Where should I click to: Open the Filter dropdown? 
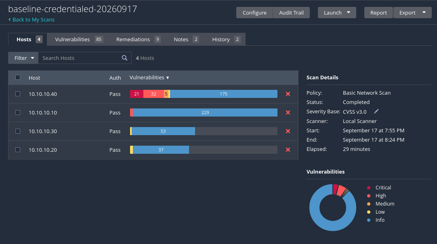click(23, 58)
